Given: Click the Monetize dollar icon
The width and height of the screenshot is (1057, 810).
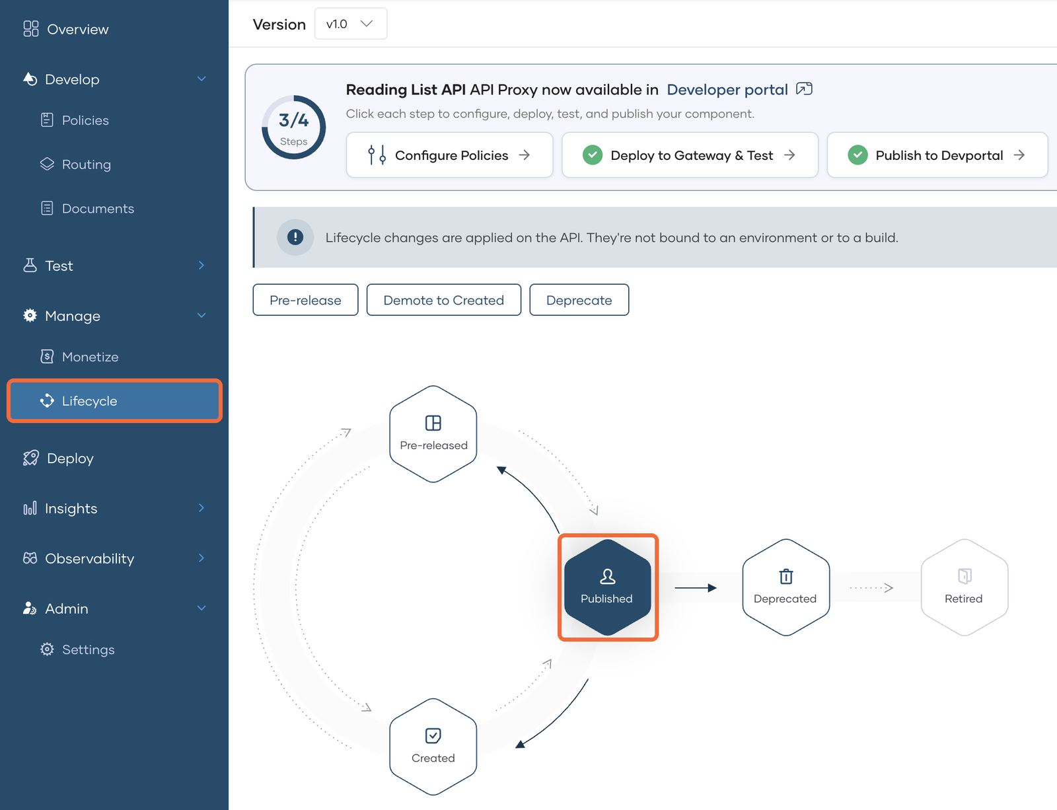Looking at the screenshot, I should pyautogui.click(x=47, y=357).
